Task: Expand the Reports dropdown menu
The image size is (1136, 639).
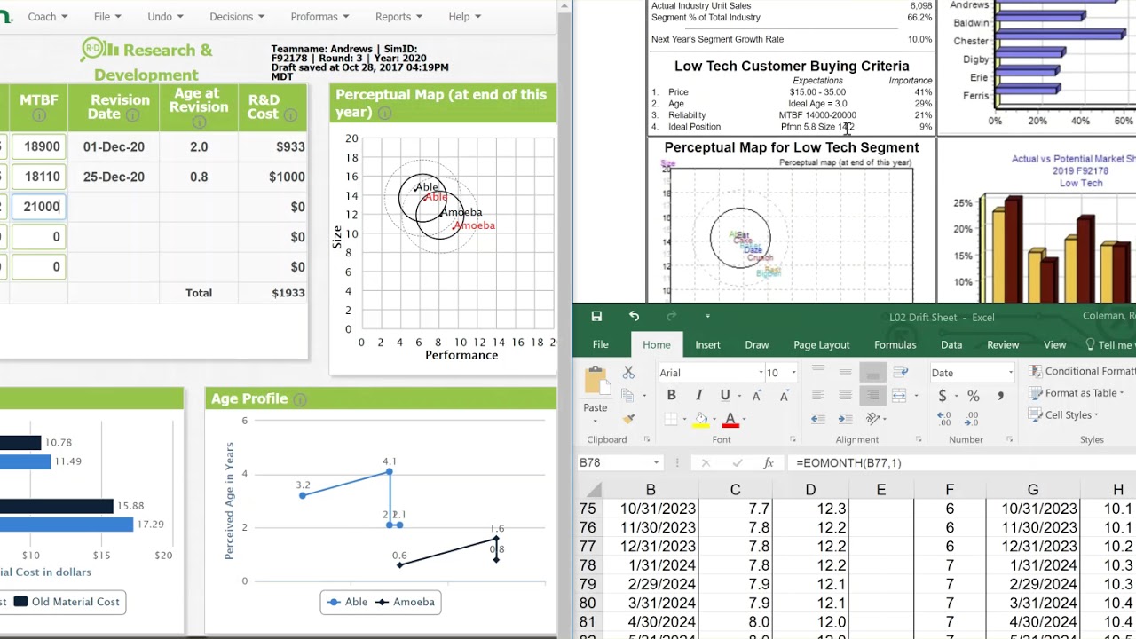Action: [x=399, y=16]
